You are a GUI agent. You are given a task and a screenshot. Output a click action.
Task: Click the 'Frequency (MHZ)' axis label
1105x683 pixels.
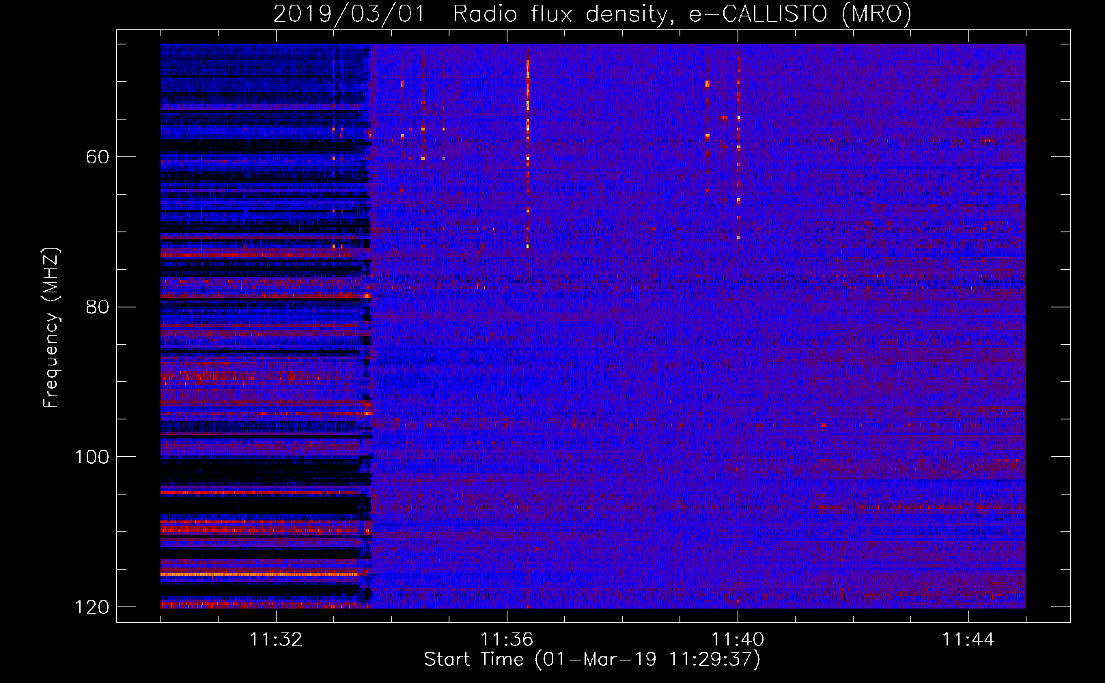(51, 327)
